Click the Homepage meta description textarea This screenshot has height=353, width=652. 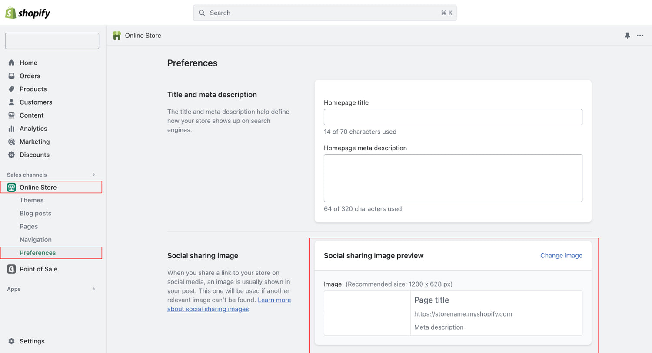tap(453, 178)
